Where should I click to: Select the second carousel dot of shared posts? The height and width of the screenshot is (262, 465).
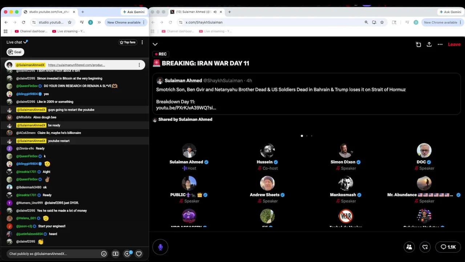click(x=307, y=136)
